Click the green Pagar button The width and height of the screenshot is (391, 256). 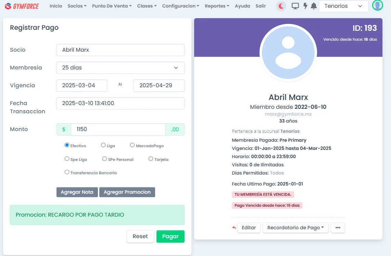pos(170,236)
